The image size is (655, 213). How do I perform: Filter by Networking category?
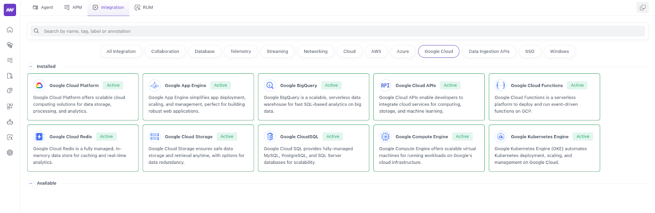(316, 52)
